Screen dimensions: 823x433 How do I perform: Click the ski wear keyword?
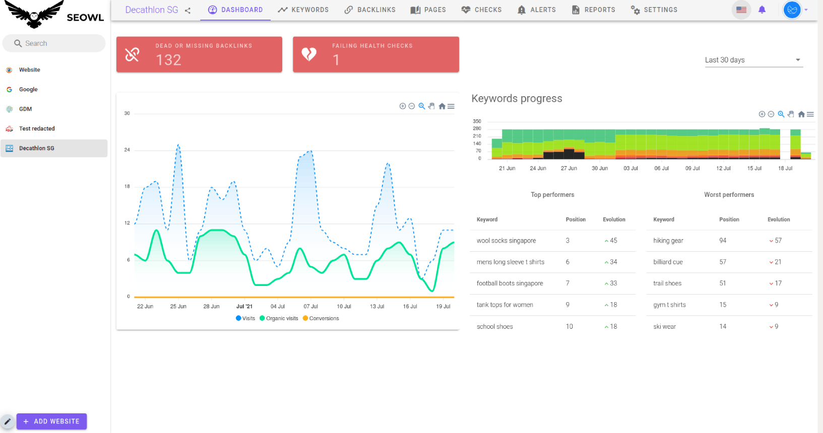pos(664,327)
